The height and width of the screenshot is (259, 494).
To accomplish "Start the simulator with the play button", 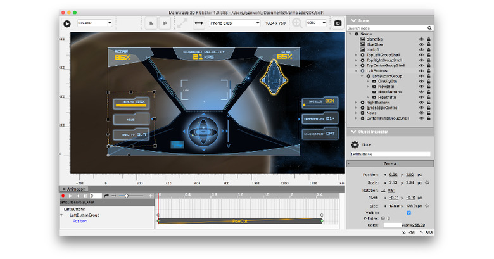I will click(x=66, y=23).
